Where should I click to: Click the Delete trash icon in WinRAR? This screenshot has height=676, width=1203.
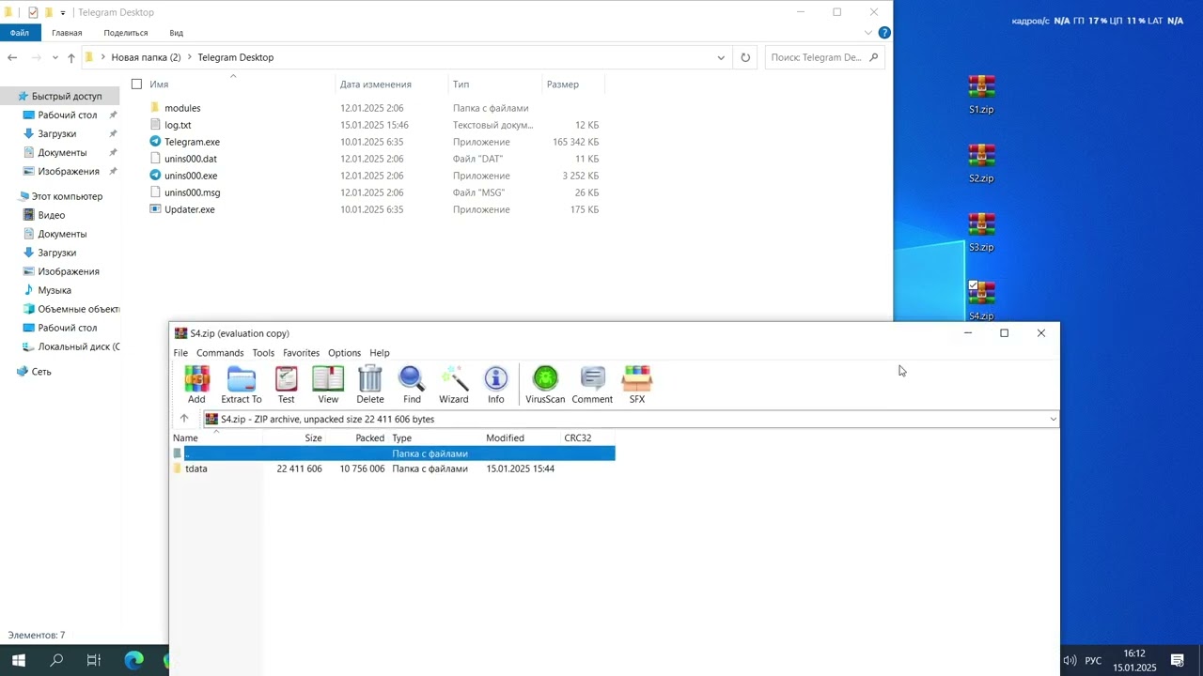tap(370, 385)
